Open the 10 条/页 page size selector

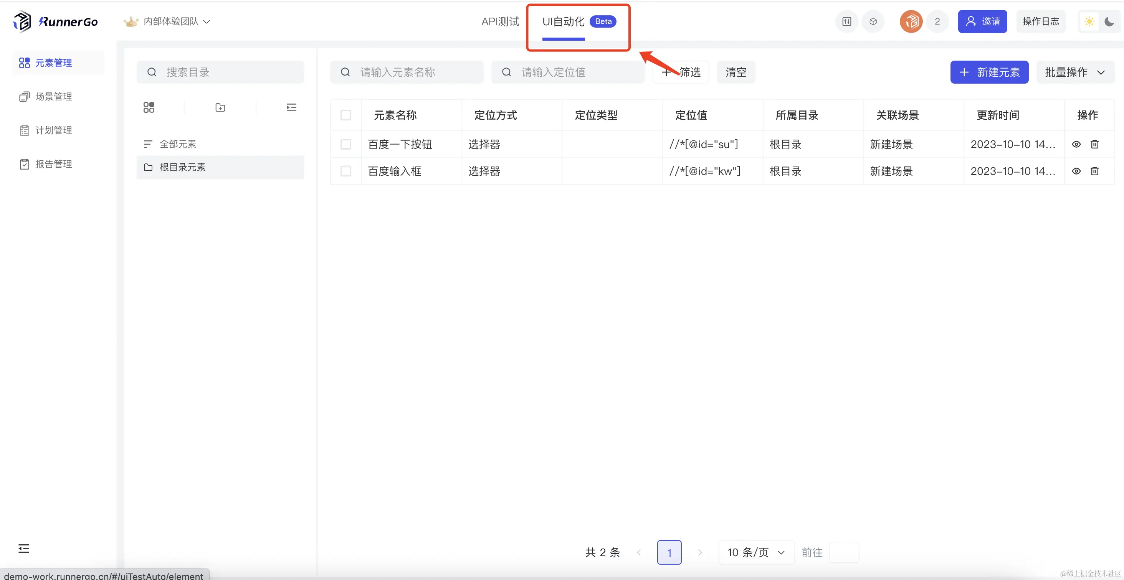click(x=756, y=552)
